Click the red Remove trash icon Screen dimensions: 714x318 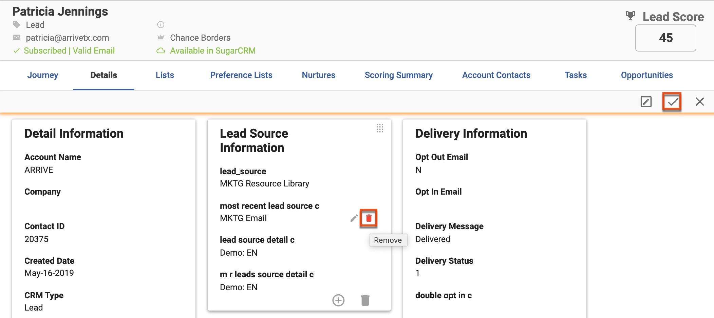pos(369,218)
